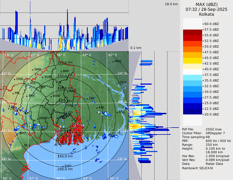Select the DMK station marker dot
233x180 pixels.
(x=33, y=70)
